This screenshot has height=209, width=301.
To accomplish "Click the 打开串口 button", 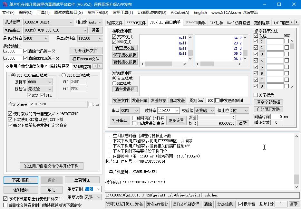I will [x=120, y=121].
